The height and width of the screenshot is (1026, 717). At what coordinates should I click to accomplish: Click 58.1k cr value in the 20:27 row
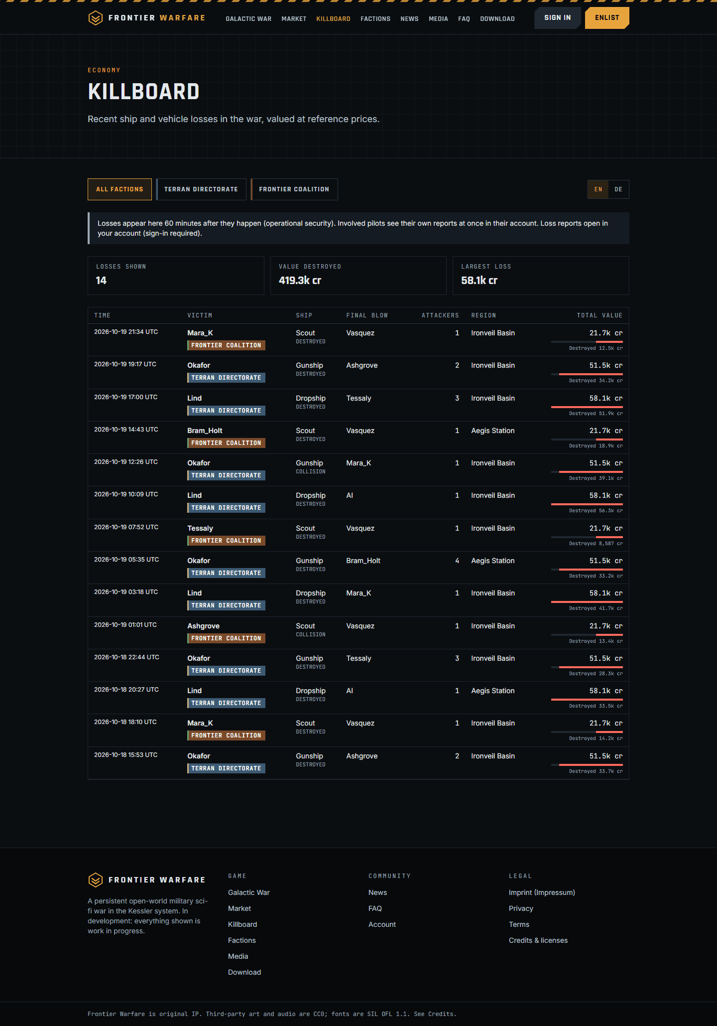[606, 691]
